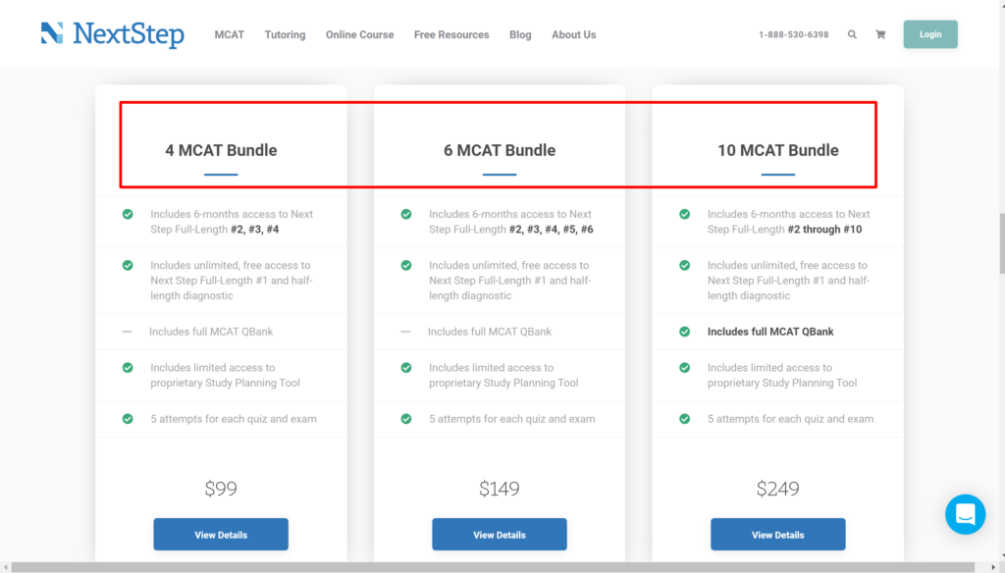Open the chat bubble widget
This screenshot has width=1005, height=573.
965,514
